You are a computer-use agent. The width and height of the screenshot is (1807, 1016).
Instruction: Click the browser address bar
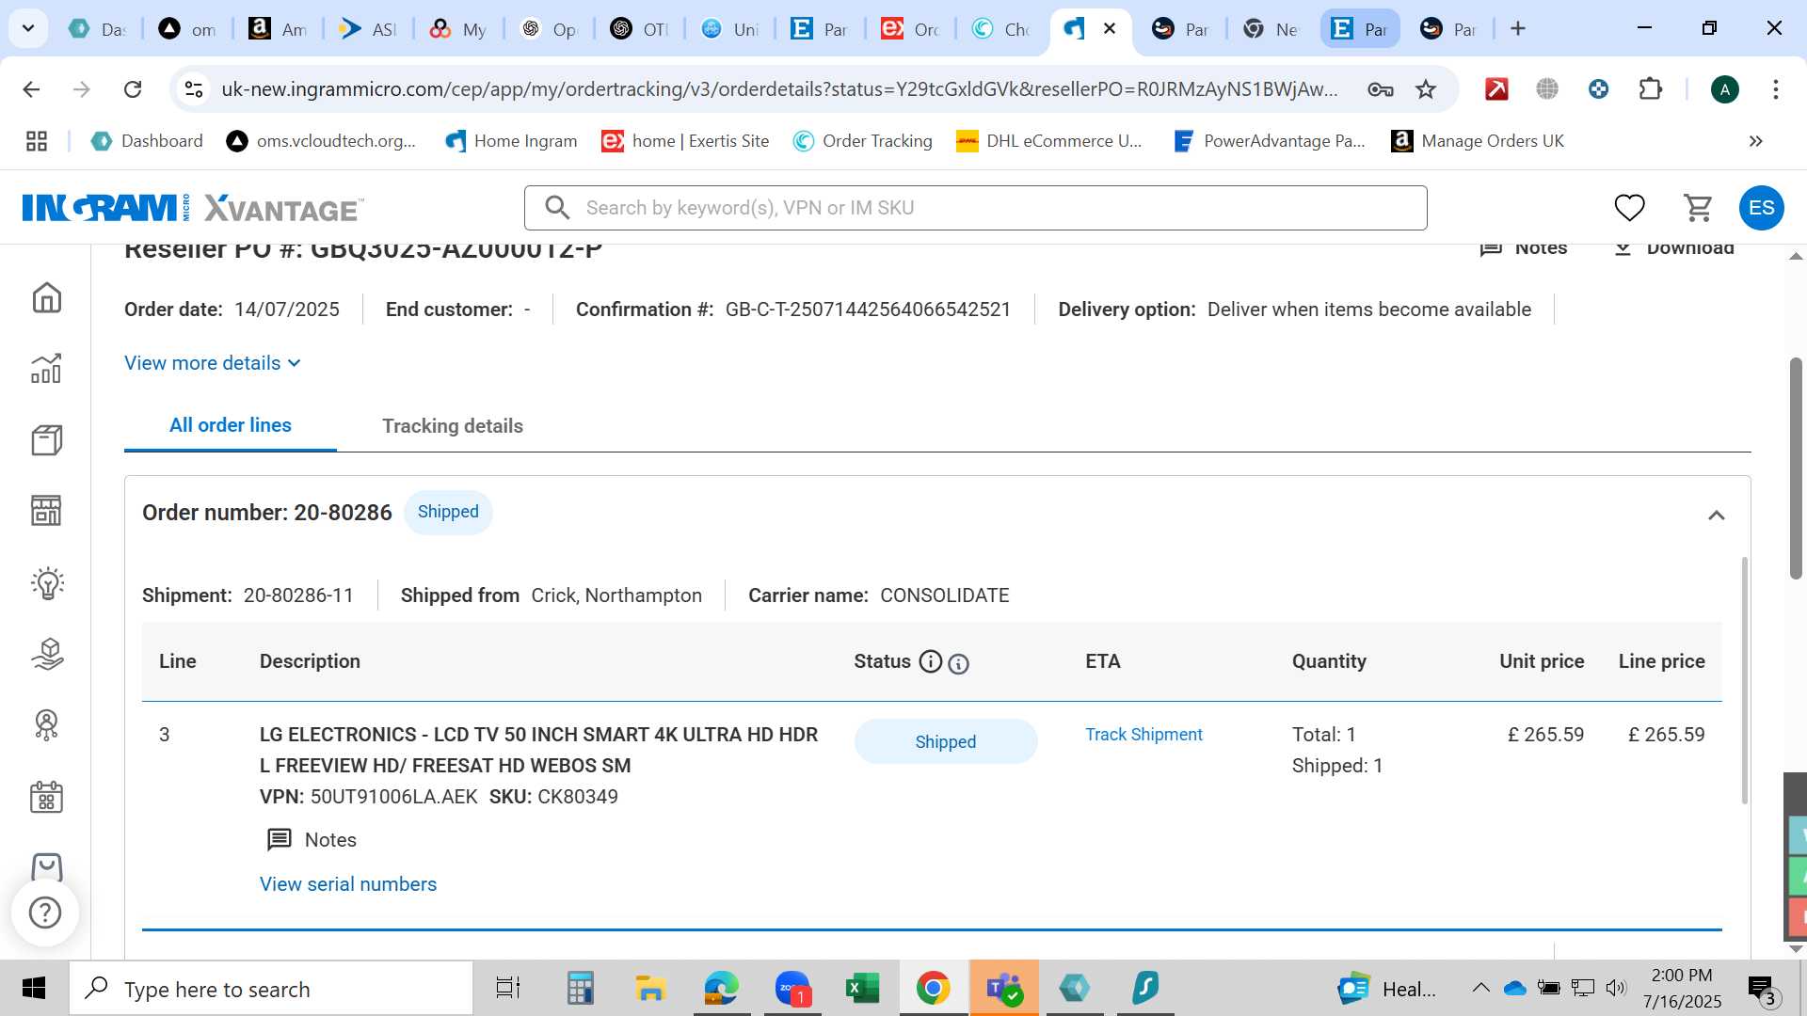pyautogui.click(x=779, y=89)
